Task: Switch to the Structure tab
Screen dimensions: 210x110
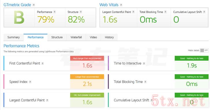Action: coord(57,37)
